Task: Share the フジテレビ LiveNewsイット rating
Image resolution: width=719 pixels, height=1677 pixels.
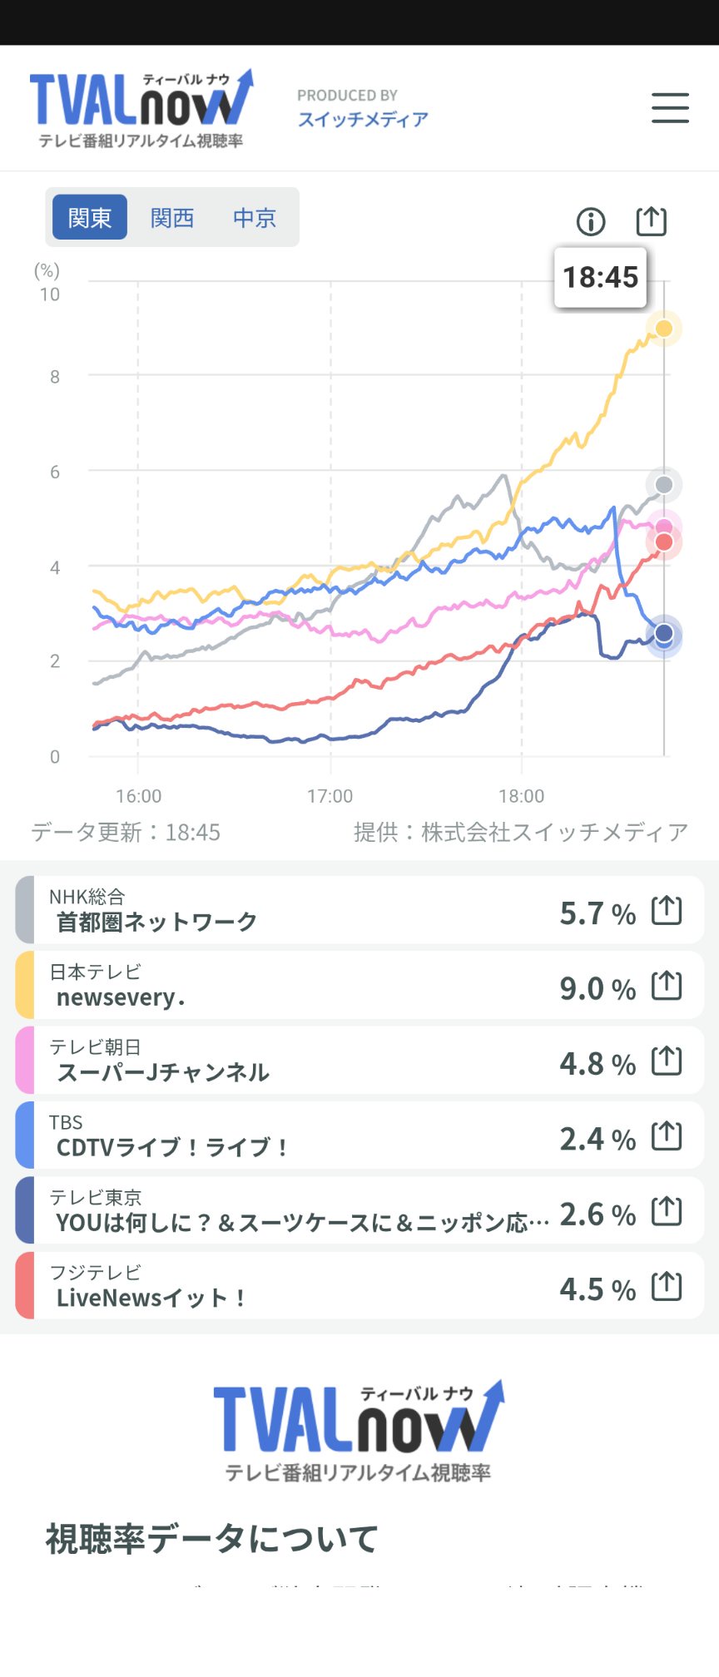Action: pyautogui.click(x=667, y=1286)
